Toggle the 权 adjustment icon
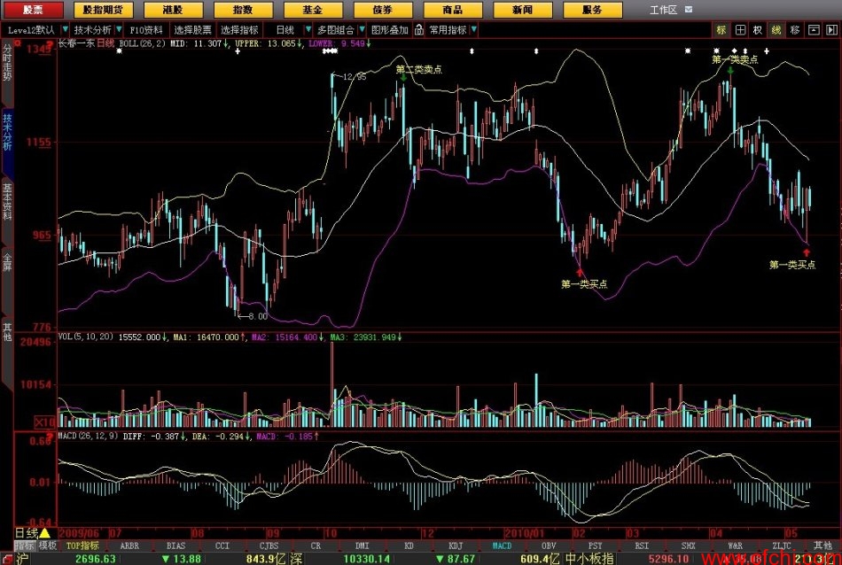The width and height of the screenshot is (842, 565). point(758,30)
